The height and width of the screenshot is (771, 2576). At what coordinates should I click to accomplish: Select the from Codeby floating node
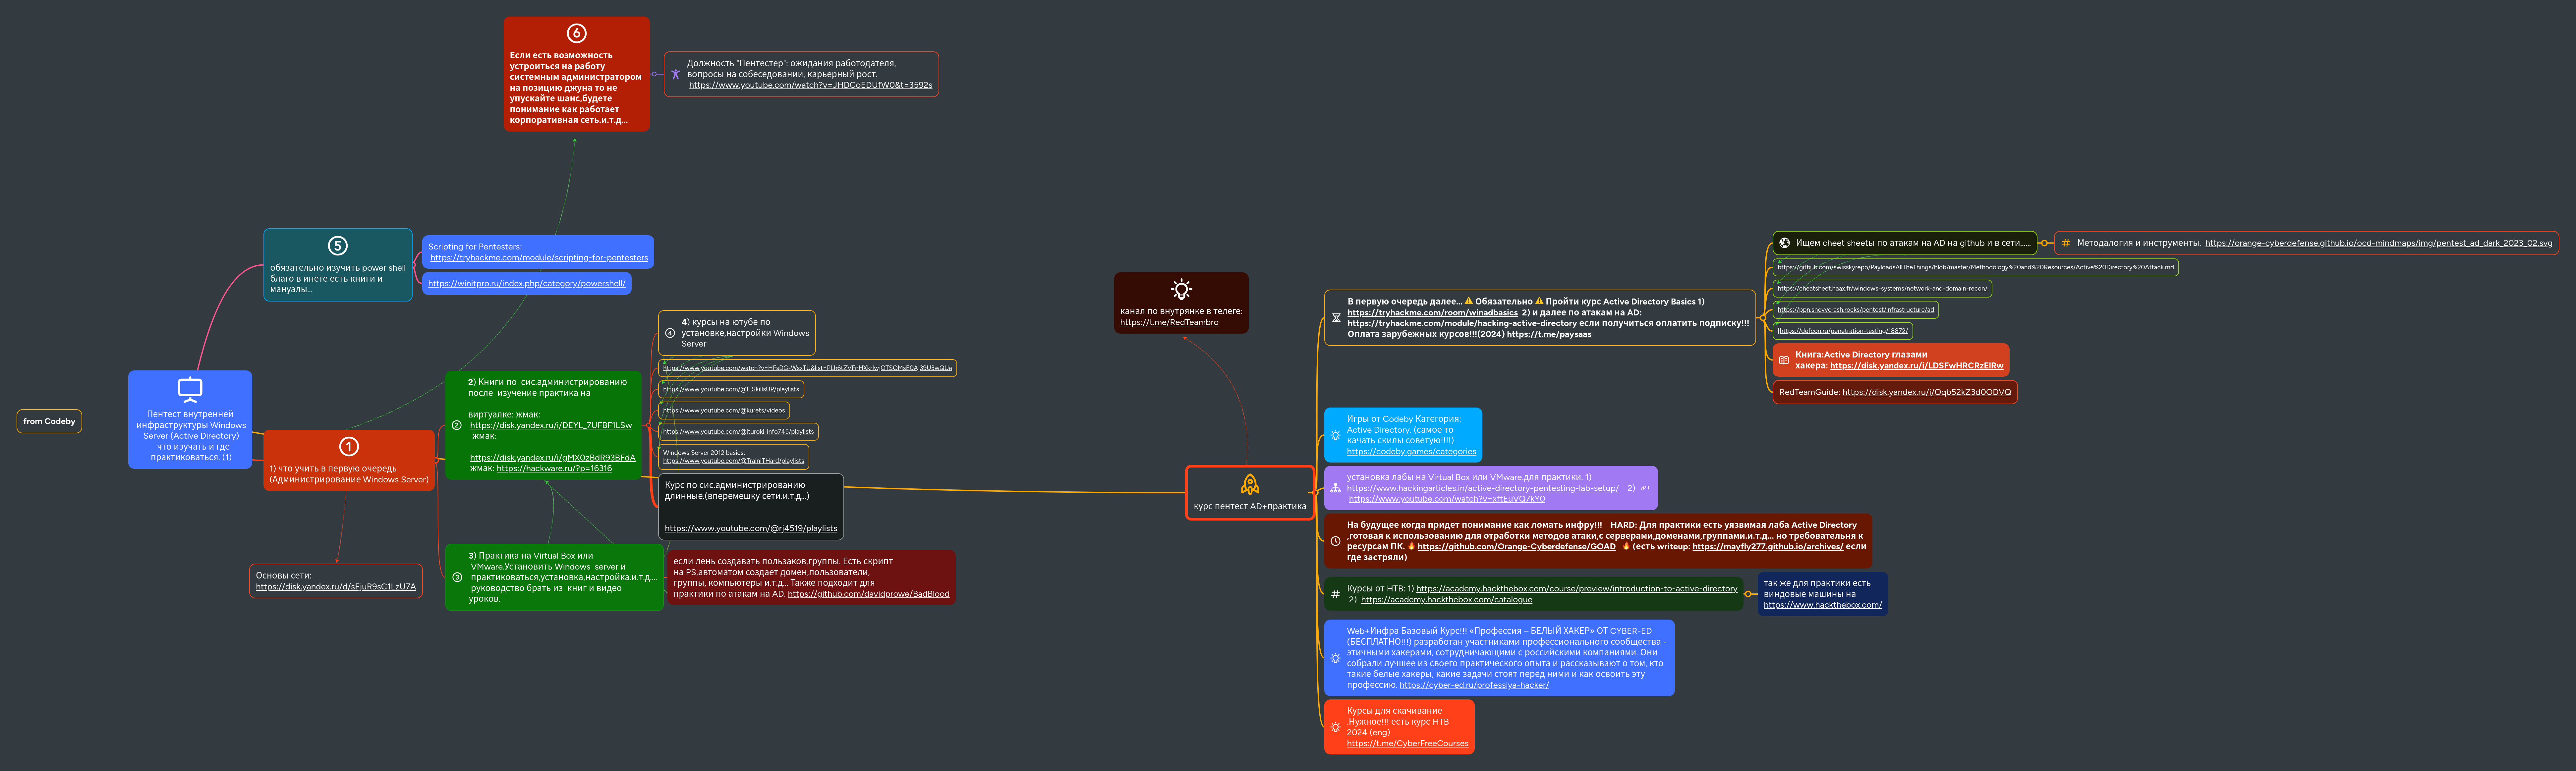pyautogui.click(x=49, y=421)
